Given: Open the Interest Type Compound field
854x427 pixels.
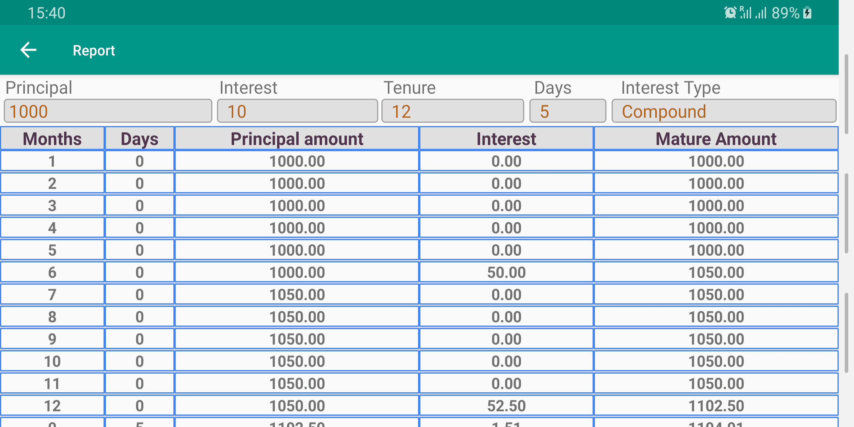Looking at the screenshot, I should coord(724,111).
